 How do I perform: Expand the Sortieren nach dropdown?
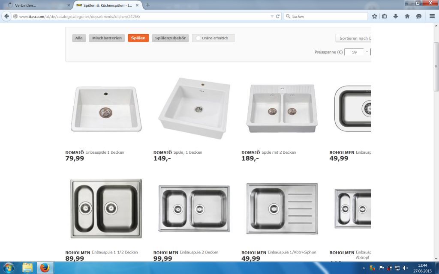coord(353,38)
